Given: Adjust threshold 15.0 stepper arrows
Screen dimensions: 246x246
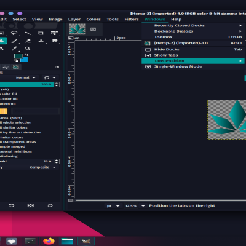Looking at the screenshot, I should (57, 161).
